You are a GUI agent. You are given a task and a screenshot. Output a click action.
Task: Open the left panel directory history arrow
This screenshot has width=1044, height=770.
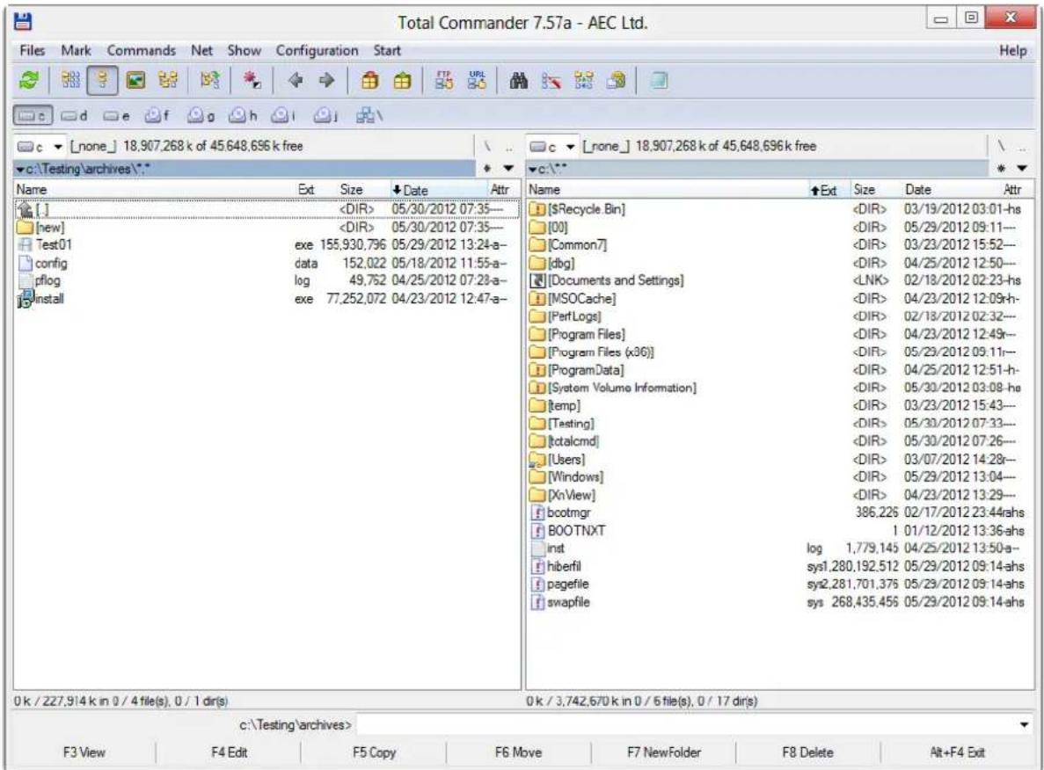[x=508, y=169]
